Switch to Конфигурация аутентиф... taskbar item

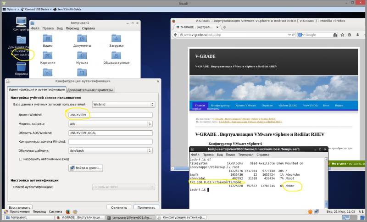point(181,217)
